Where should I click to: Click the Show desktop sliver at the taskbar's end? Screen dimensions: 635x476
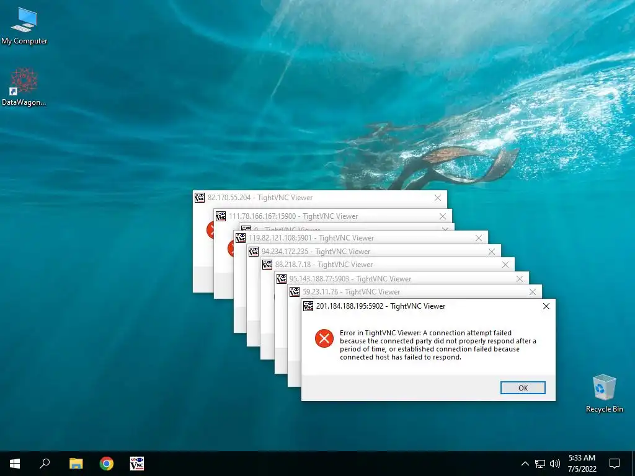pos(633,464)
